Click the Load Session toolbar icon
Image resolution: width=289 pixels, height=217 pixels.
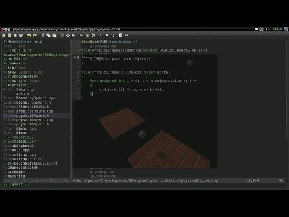pyautogui.click(x=81, y=36)
